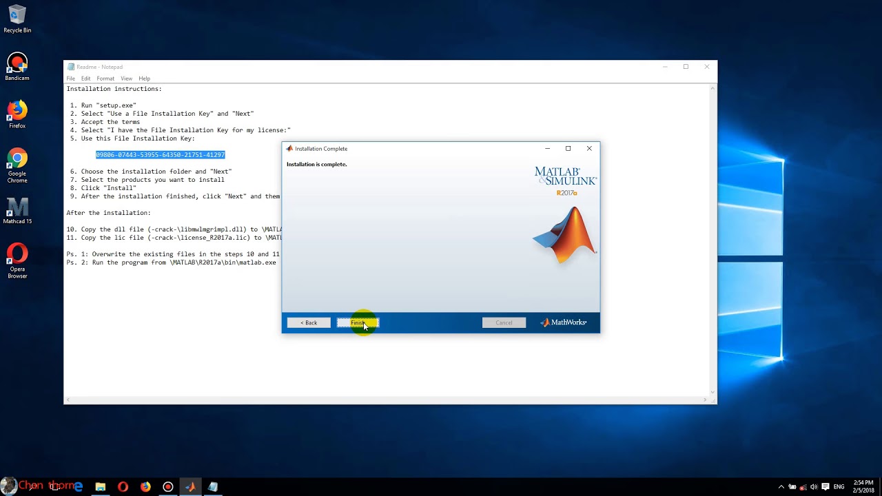This screenshot has width=882, height=496.
Task: Close the Readme Notepad window
Action: [x=706, y=67]
